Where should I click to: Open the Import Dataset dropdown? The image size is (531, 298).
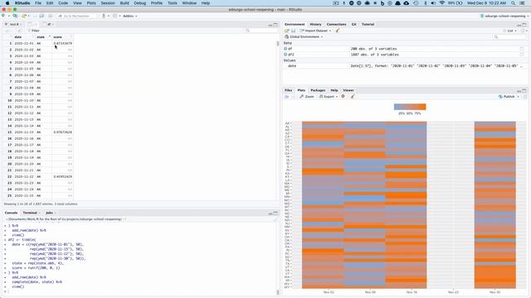click(x=315, y=31)
